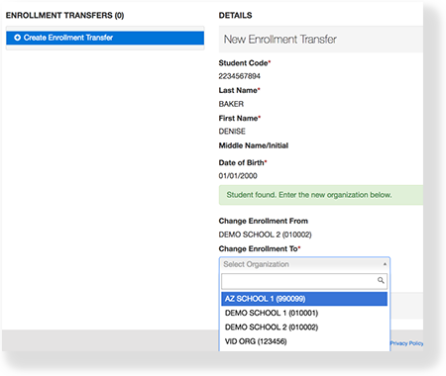The height and width of the screenshot is (376, 446).
Task: Click the DETAILS heading
Action: tap(235, 16)
